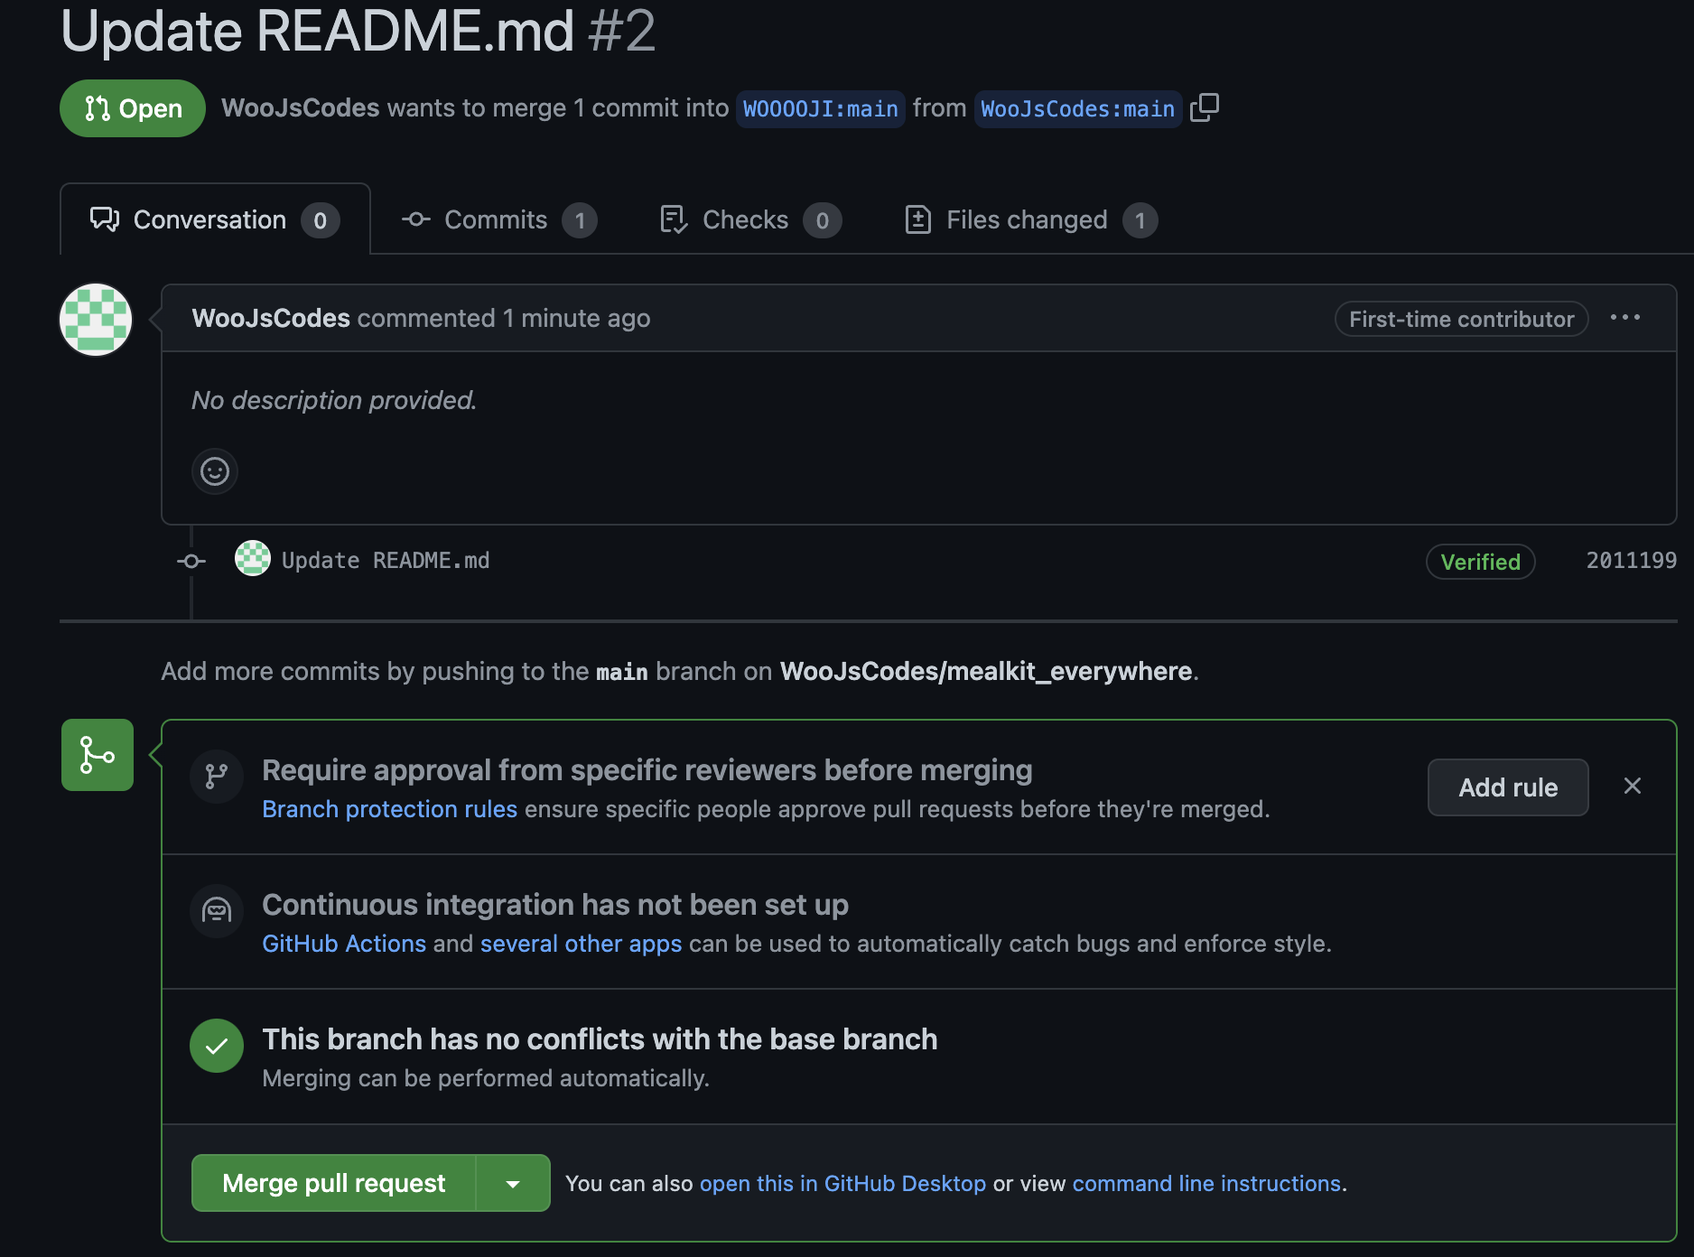The image size is (1694, 1257).
Task: Click the commit node icon in timeline
Action: coord(191,561)
